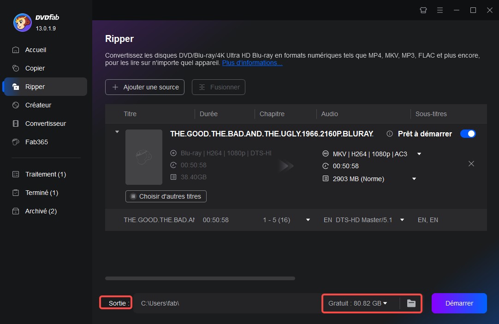Click Choisir d'autres titres button
499x324 pixels.
(166, 196)
